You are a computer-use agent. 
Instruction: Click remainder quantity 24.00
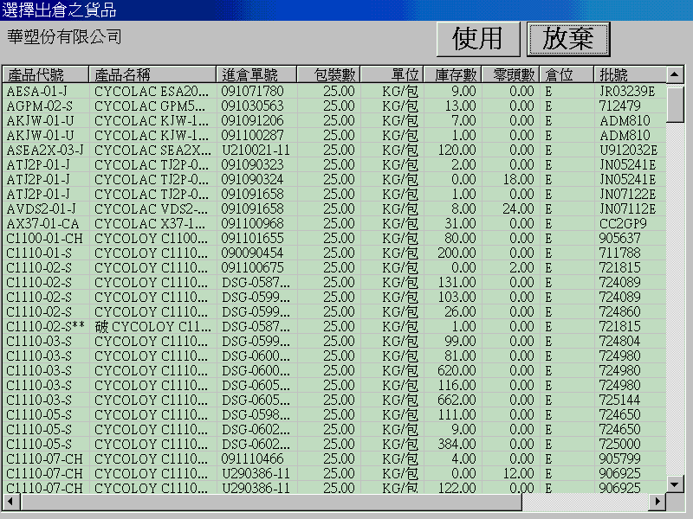click(x=518, y=208)
